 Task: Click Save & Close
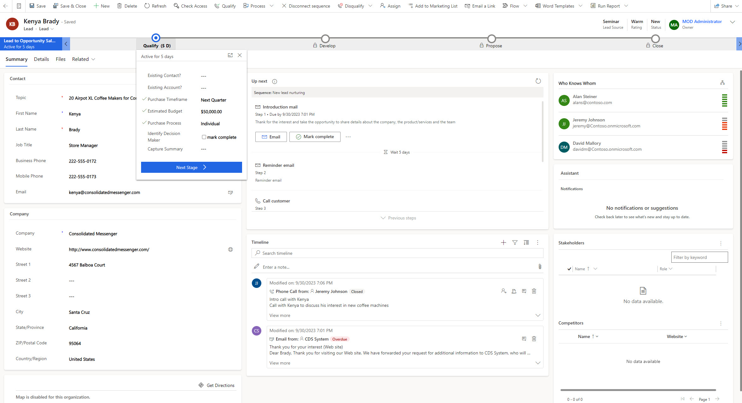click(69, 6)
